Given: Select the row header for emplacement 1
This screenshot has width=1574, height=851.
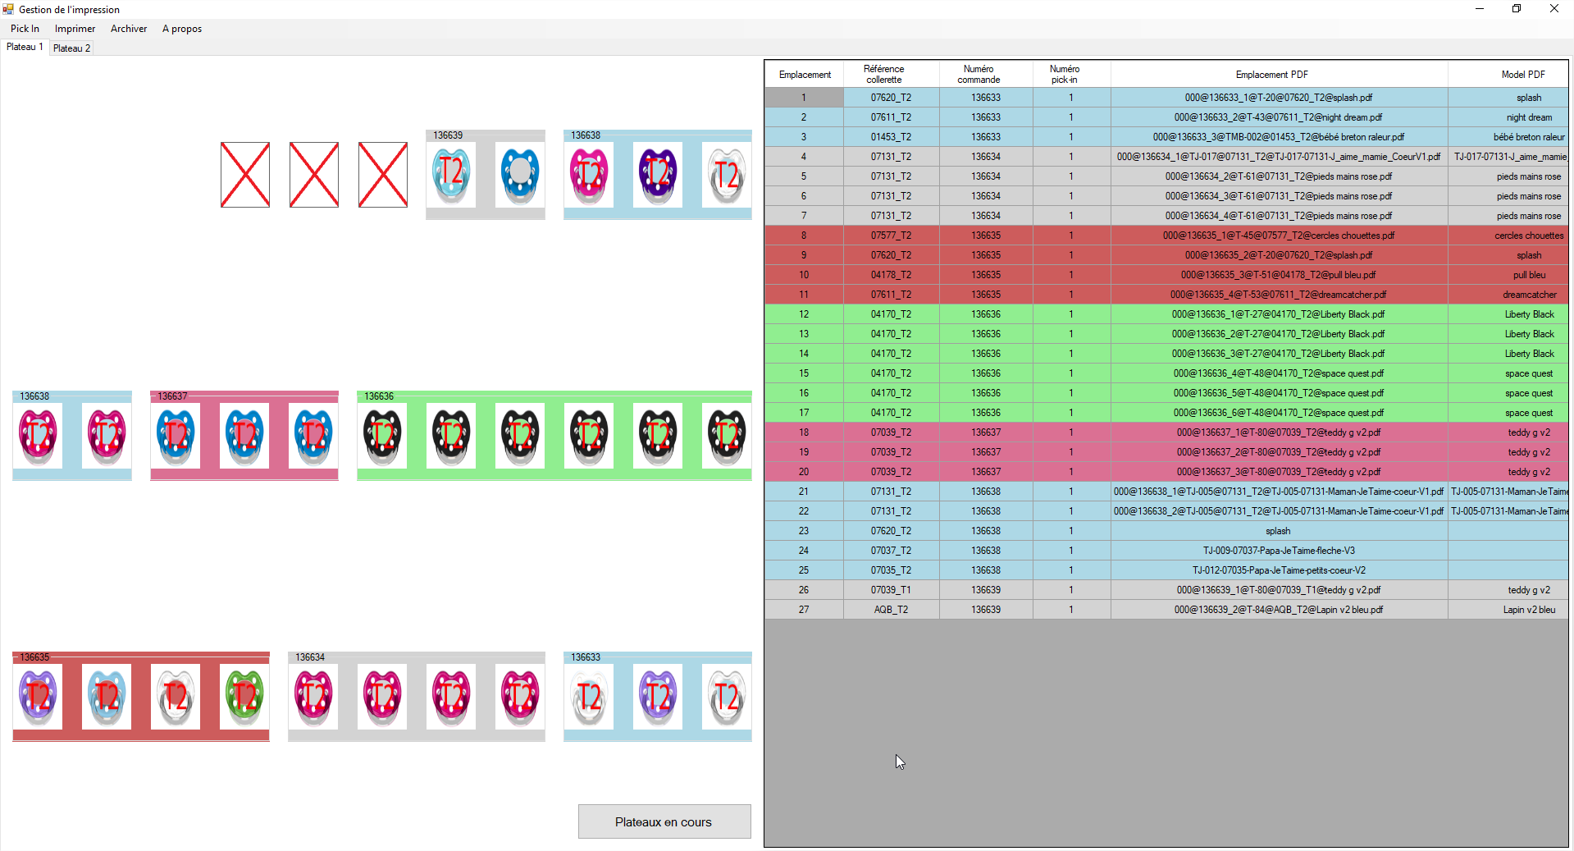Looking at the screenshot, I should [x=804, y=98].
